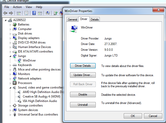Open the Properties toolbar icon
The width and height of the screenshot is (166, 123).
click(x=26, y=13)
